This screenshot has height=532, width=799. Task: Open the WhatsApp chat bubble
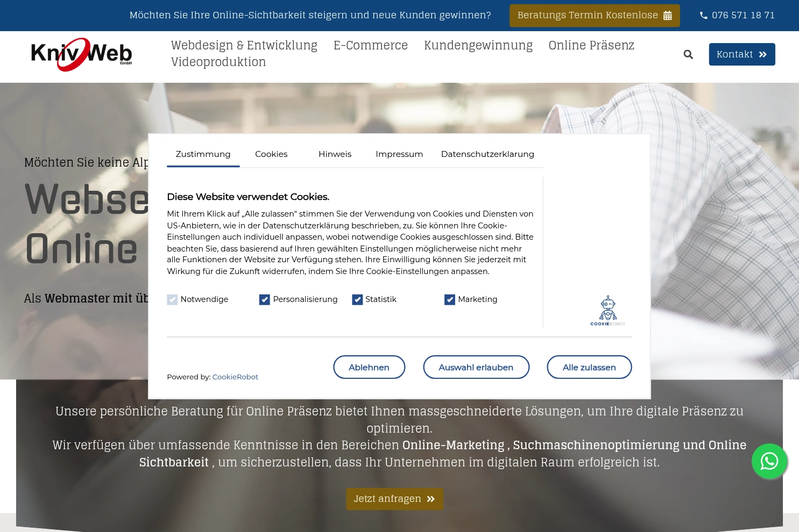click(769, 461)
